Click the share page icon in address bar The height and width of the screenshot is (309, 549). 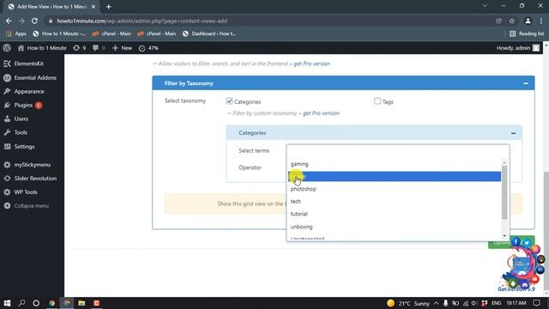498,21
